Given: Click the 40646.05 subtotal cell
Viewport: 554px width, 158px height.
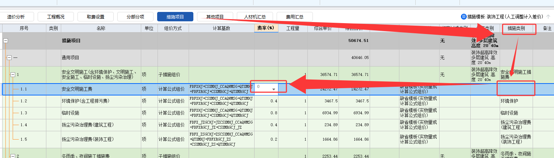Looking at the screenshot, I should pyautogui.click(x=354, y=57).
